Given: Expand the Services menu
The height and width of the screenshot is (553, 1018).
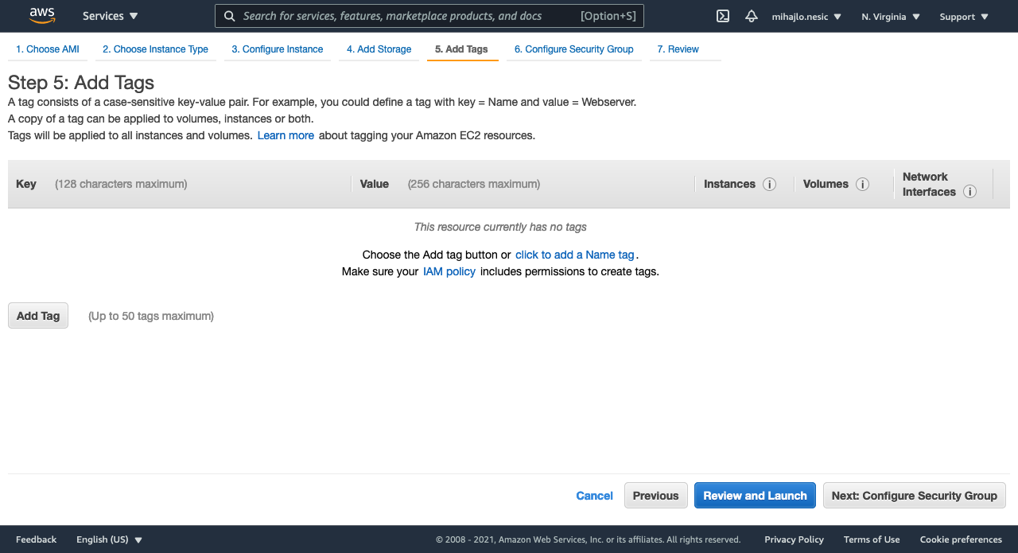Looking at the screenshot, I should (x=111, y=16).
